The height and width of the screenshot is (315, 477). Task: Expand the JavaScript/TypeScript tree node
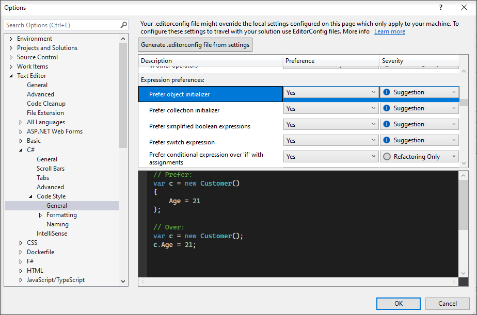point(20,279)
